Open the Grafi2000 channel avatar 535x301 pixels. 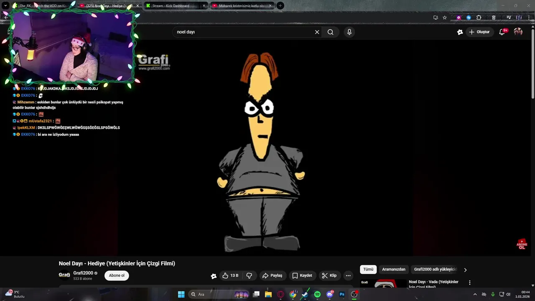tap(64, 275)
